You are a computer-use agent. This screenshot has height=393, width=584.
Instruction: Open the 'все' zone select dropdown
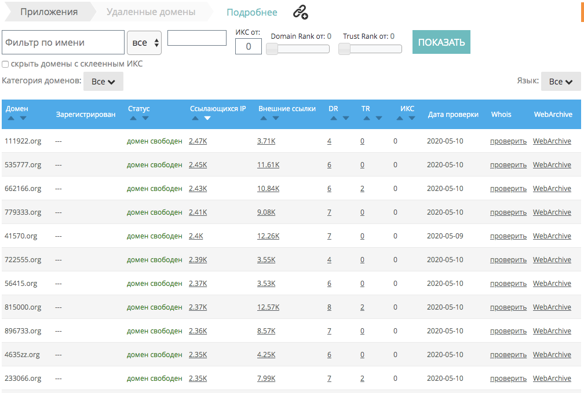tap(144, 43)
